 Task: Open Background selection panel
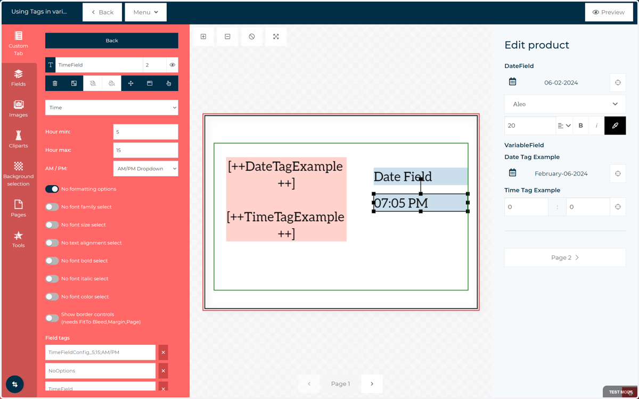[19, 174]
